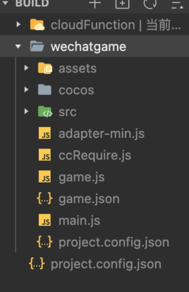Expand the cocos folder arrow
Screen dimensions: 189x292
(26, 90)
